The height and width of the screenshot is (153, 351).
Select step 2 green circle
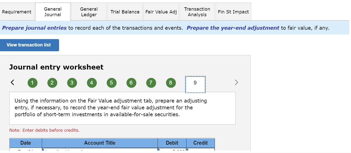coord(52,83)
